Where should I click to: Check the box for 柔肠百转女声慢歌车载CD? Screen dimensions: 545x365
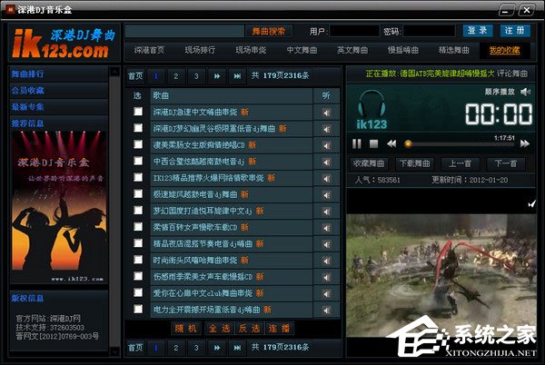point(138,226)
